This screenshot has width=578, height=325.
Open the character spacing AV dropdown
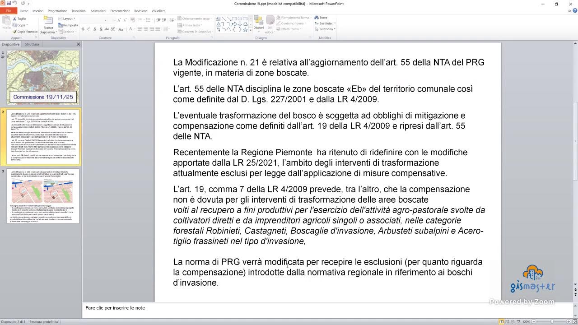113,29
